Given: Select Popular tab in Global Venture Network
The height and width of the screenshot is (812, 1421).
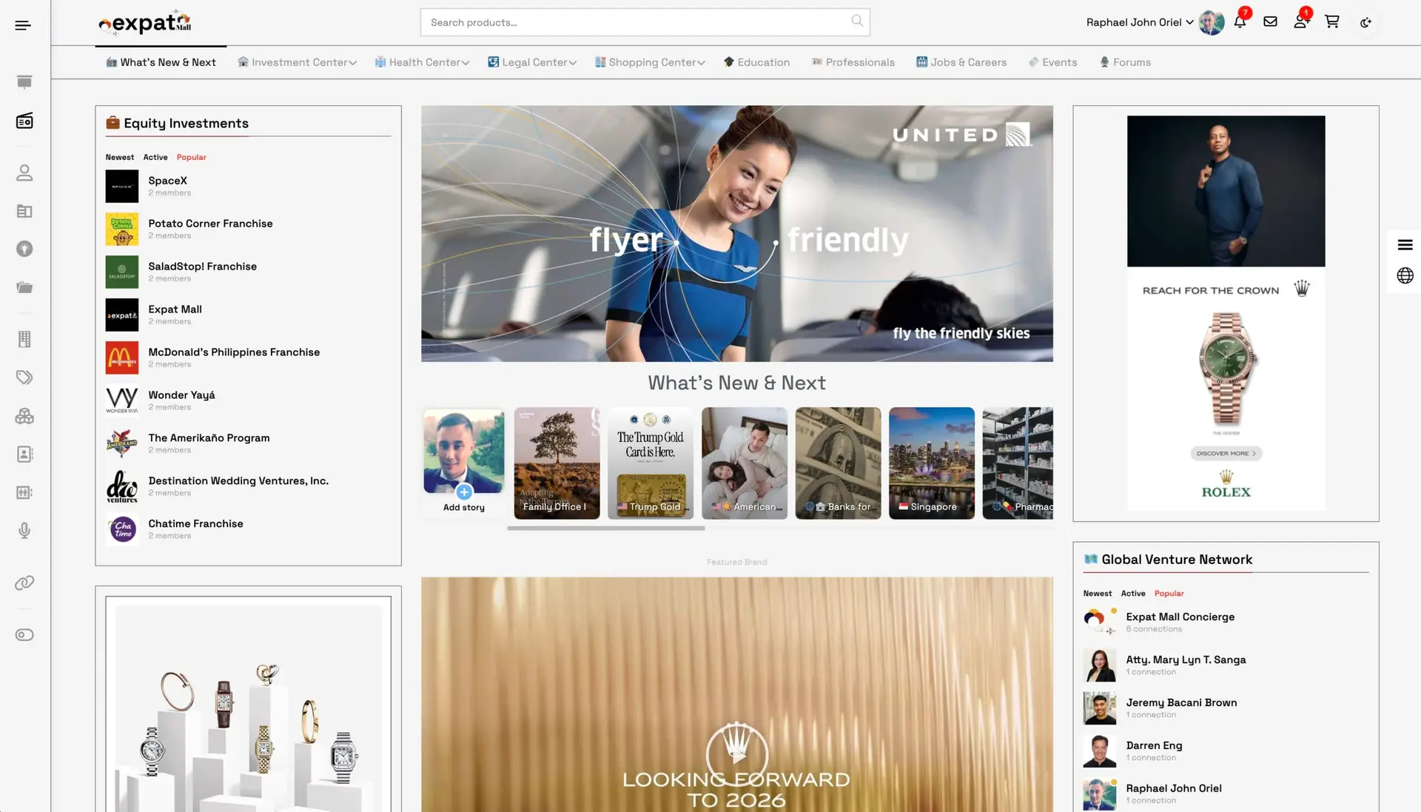Looking at the screenshot, I should tap(1169, 593).
